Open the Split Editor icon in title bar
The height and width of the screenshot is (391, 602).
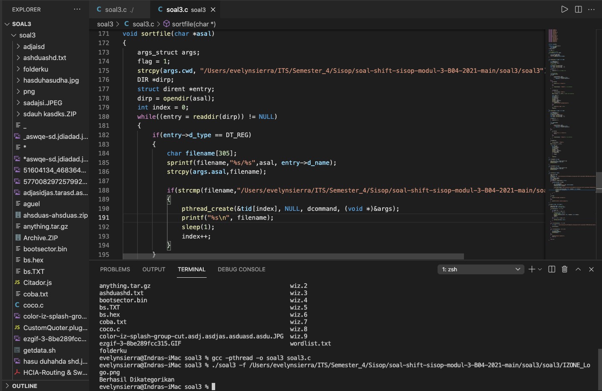(x=578, y=9)
